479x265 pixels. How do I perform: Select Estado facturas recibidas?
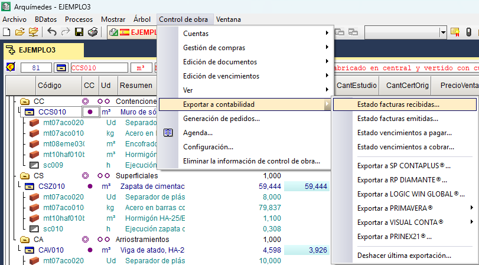pyautogui.click(x=405, y=104)
